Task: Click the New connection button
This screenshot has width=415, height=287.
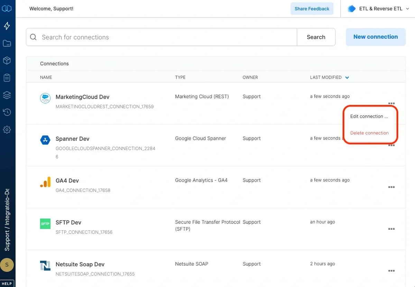Action: pyautogui.click(x=376, y=37)
